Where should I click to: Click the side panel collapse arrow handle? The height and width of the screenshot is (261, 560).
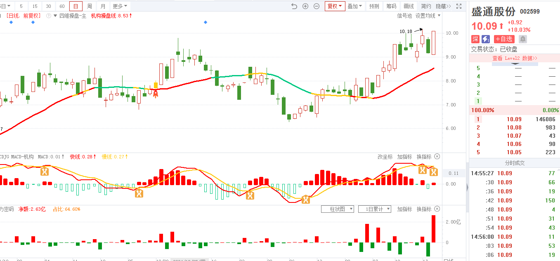[x=467, y=187]
